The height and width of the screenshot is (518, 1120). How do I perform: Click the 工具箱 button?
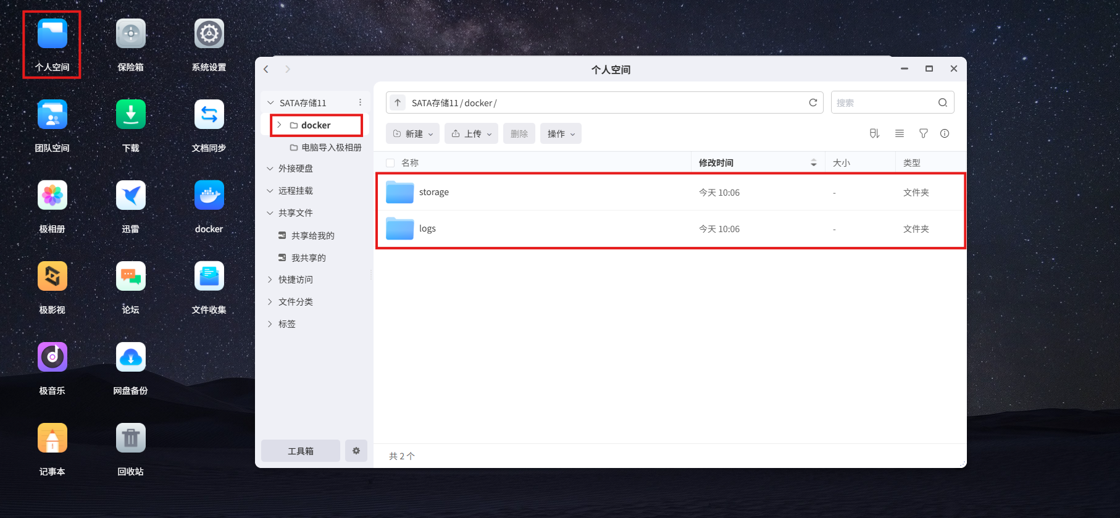point(300,451)
